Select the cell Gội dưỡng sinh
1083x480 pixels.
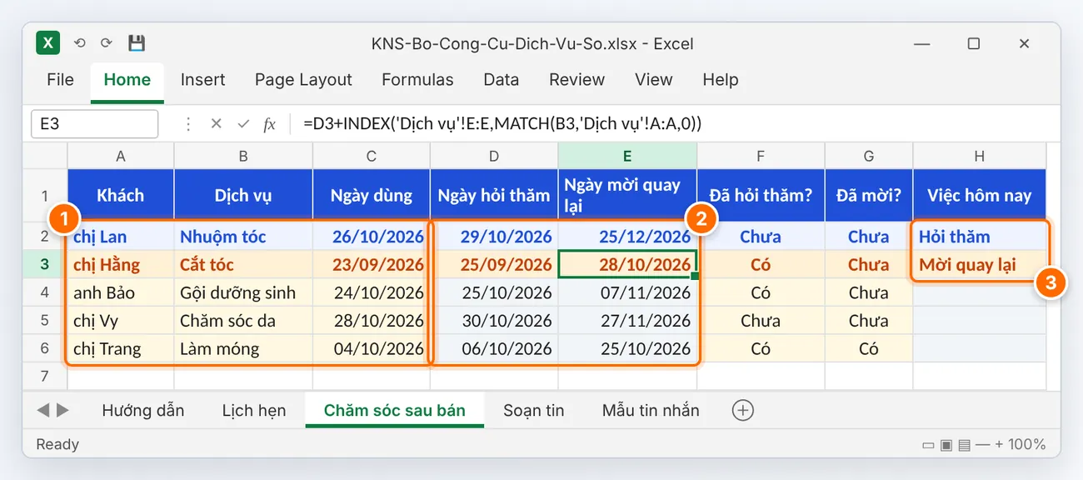click(x=243, y=292)
